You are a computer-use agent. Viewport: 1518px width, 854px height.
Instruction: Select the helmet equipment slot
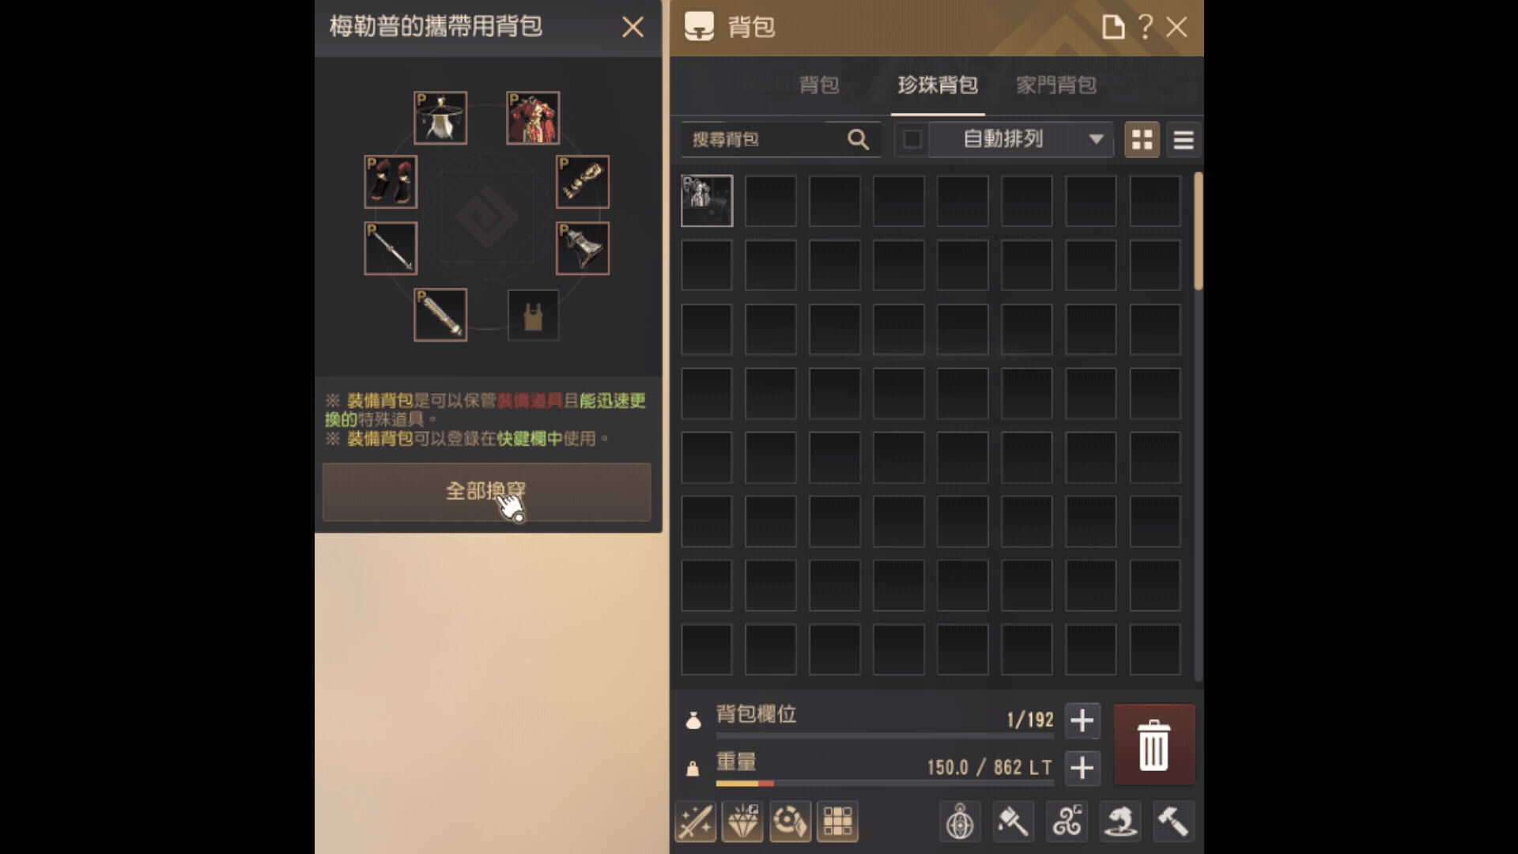[440, 119]
